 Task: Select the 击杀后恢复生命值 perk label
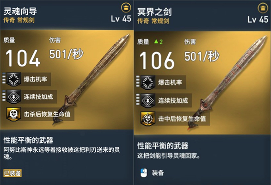pyautogui.click(x=47, y=114)
